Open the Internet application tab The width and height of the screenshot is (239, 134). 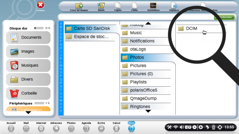[x=41, y=127]
